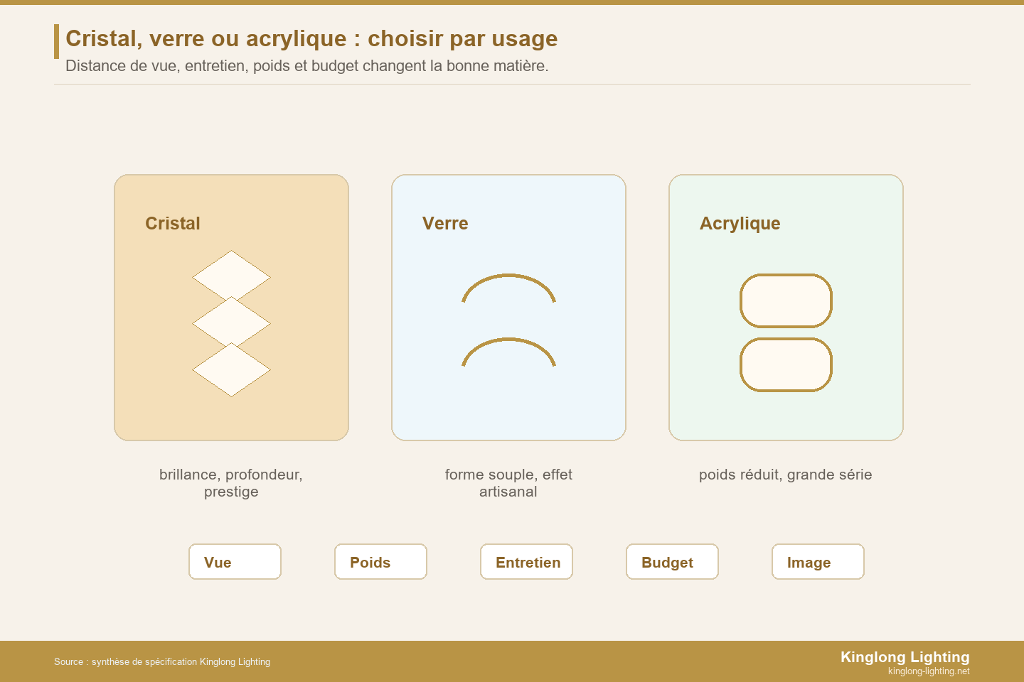1024x682 pixels.
Task: Choose the Entretien criterion chip
Action: [x=526, y=562]
